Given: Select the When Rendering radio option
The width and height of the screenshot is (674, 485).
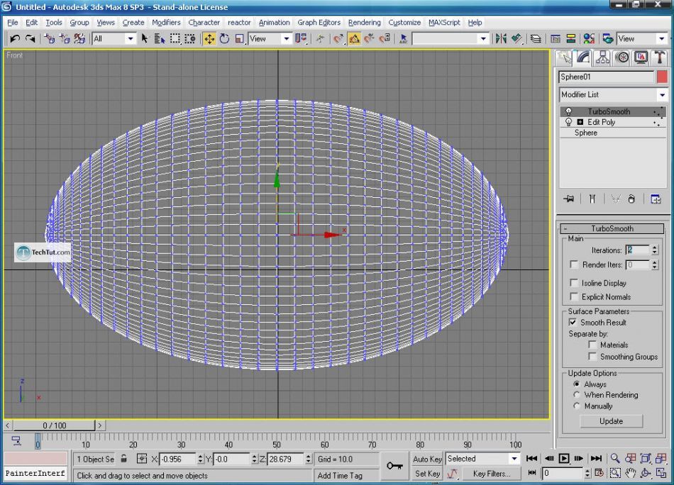Looking at the screenshot, I should (577, 395).
